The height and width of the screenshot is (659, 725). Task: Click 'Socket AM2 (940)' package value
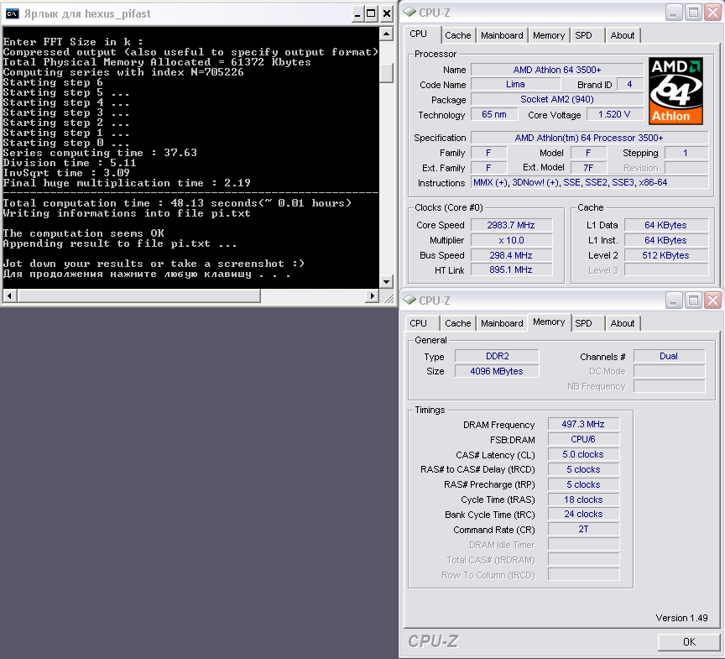(x=557, y=99)
